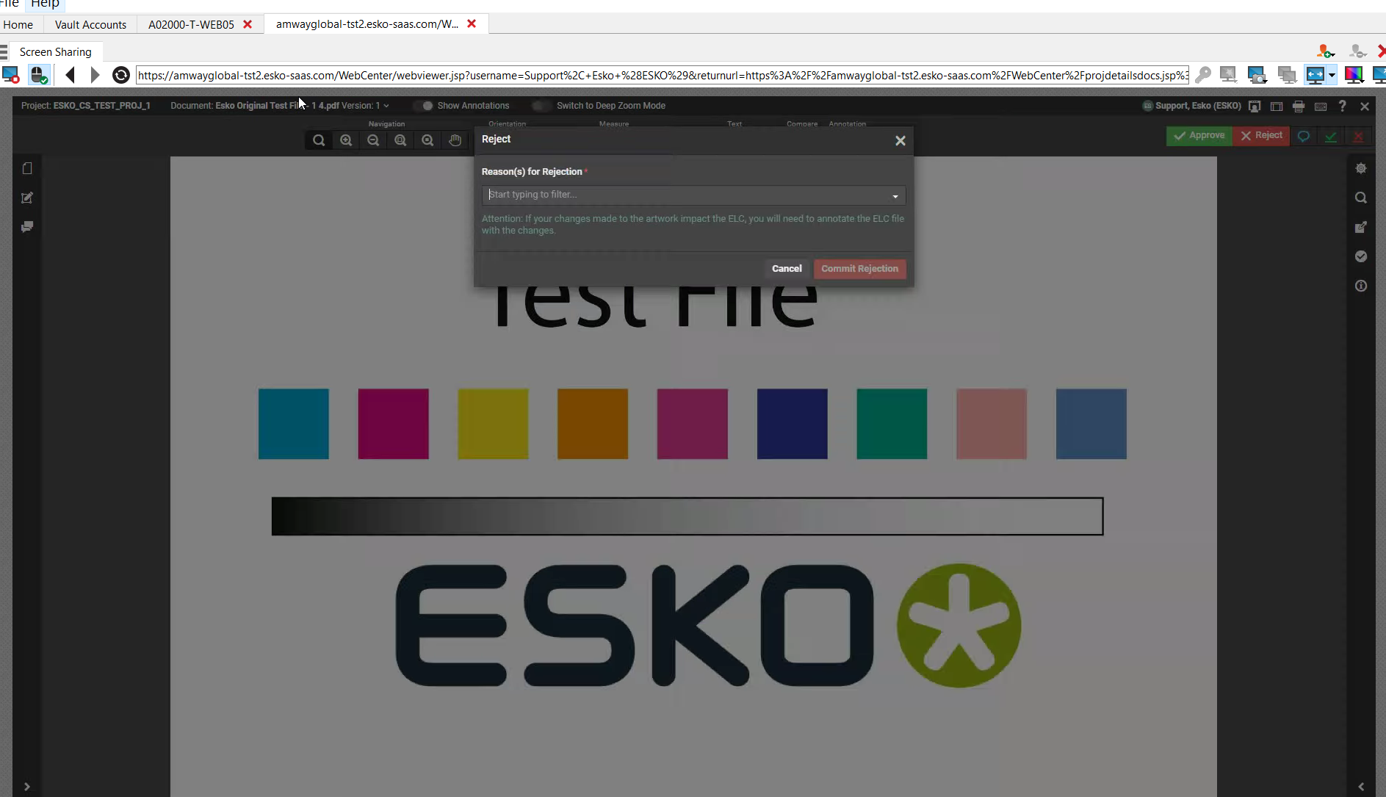The width and height of the screenshot is (1386, 797).
Task: Switch to the Vault Accounts tab
Action: point(90,24)
